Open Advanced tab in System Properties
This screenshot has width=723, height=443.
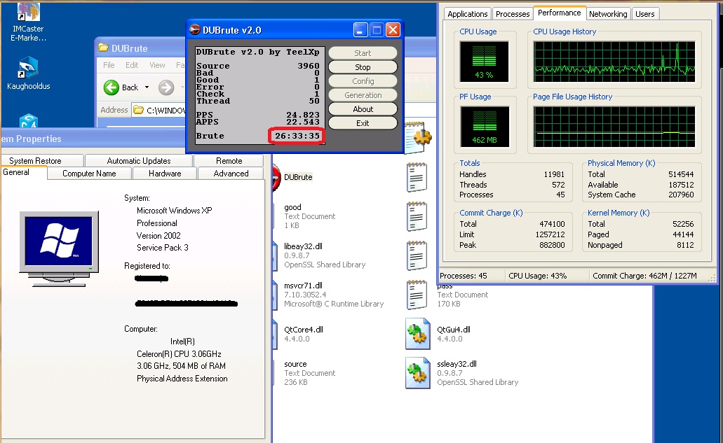pos(231,174)
